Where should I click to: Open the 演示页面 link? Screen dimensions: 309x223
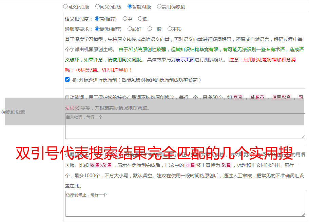pos(185,60)
